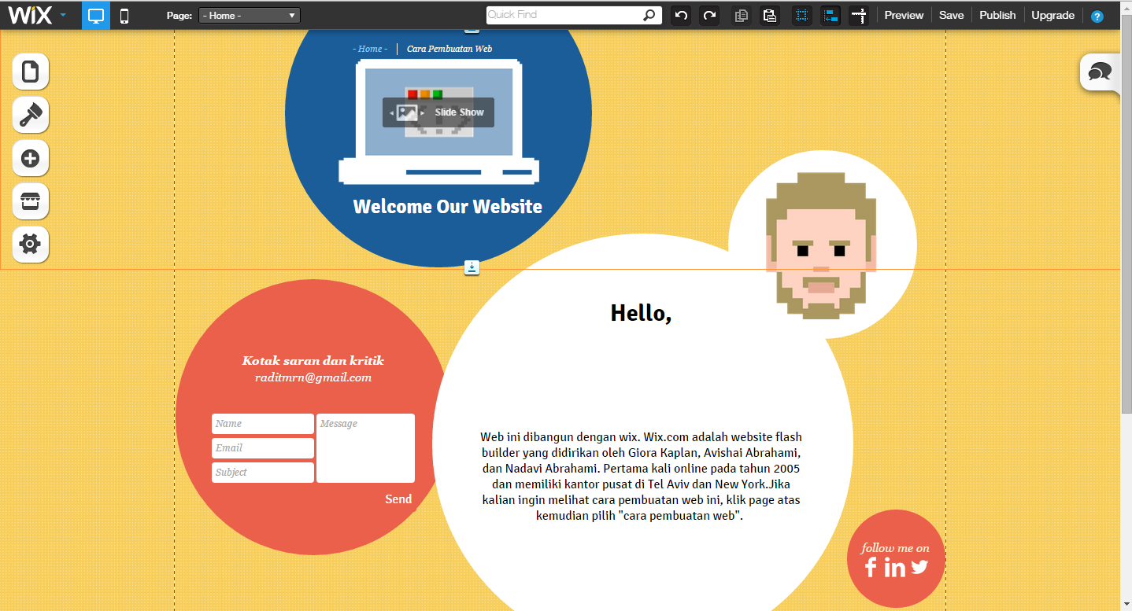Viewport: 1132px width, 611px height.
Task: Click the Slide Show previous arrow
Action: pyautogui.click(x=392, y=113)
